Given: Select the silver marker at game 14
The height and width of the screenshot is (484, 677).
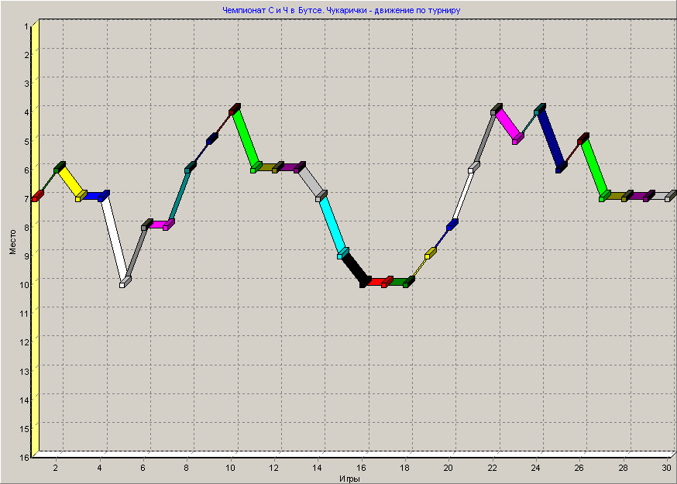Looking at the screenshot, I should (321, 196).
